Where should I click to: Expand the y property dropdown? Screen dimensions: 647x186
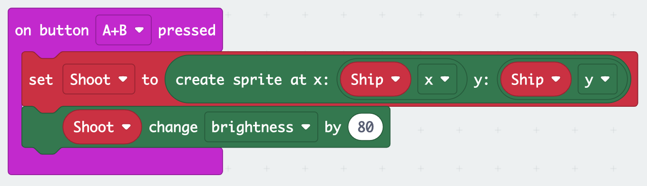597,80
